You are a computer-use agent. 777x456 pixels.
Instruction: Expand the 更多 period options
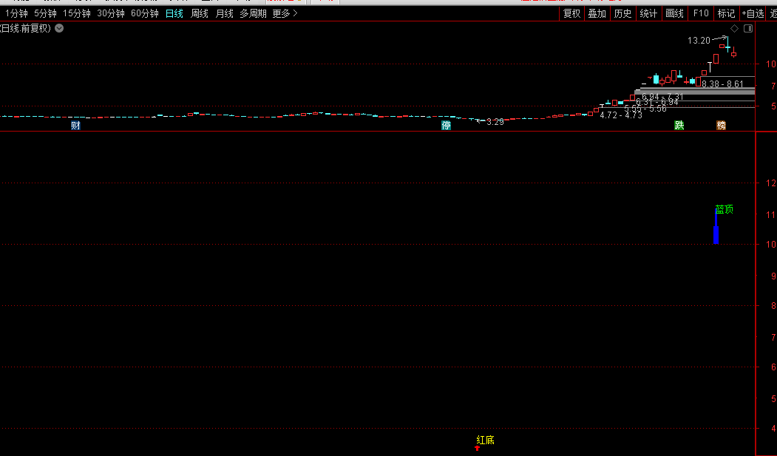pos(285,13)
